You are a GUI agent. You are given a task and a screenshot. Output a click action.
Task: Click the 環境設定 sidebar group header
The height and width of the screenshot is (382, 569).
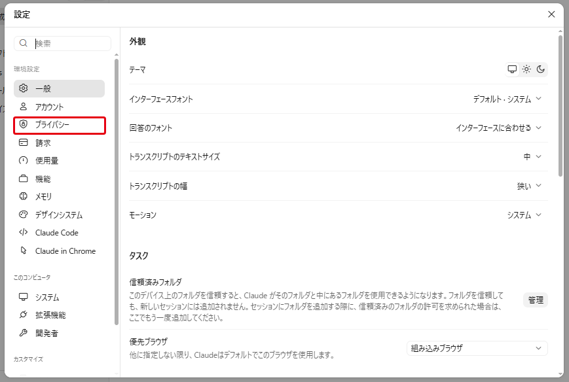pos(26,69)
